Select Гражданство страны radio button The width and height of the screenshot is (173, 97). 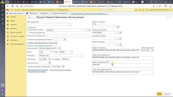point(28,30)
